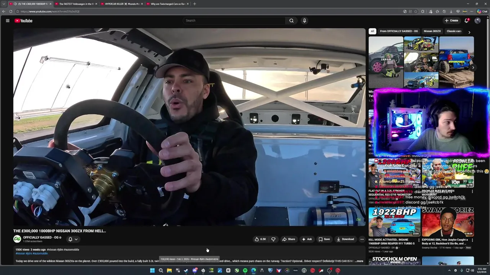The height and width of the screenshot is (275, 490).
Task: Open options for Exposing EBK video
Action: pos(472,240)
